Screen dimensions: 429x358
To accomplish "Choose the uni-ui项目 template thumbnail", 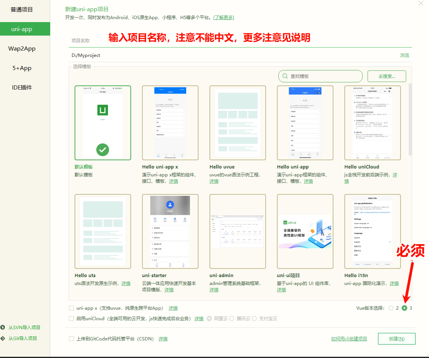I will pyautogui.click(x=305, y=231).
